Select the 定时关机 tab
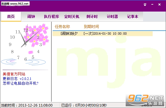The height and width of the screenshot is (108, 166). tap(72, 16)
